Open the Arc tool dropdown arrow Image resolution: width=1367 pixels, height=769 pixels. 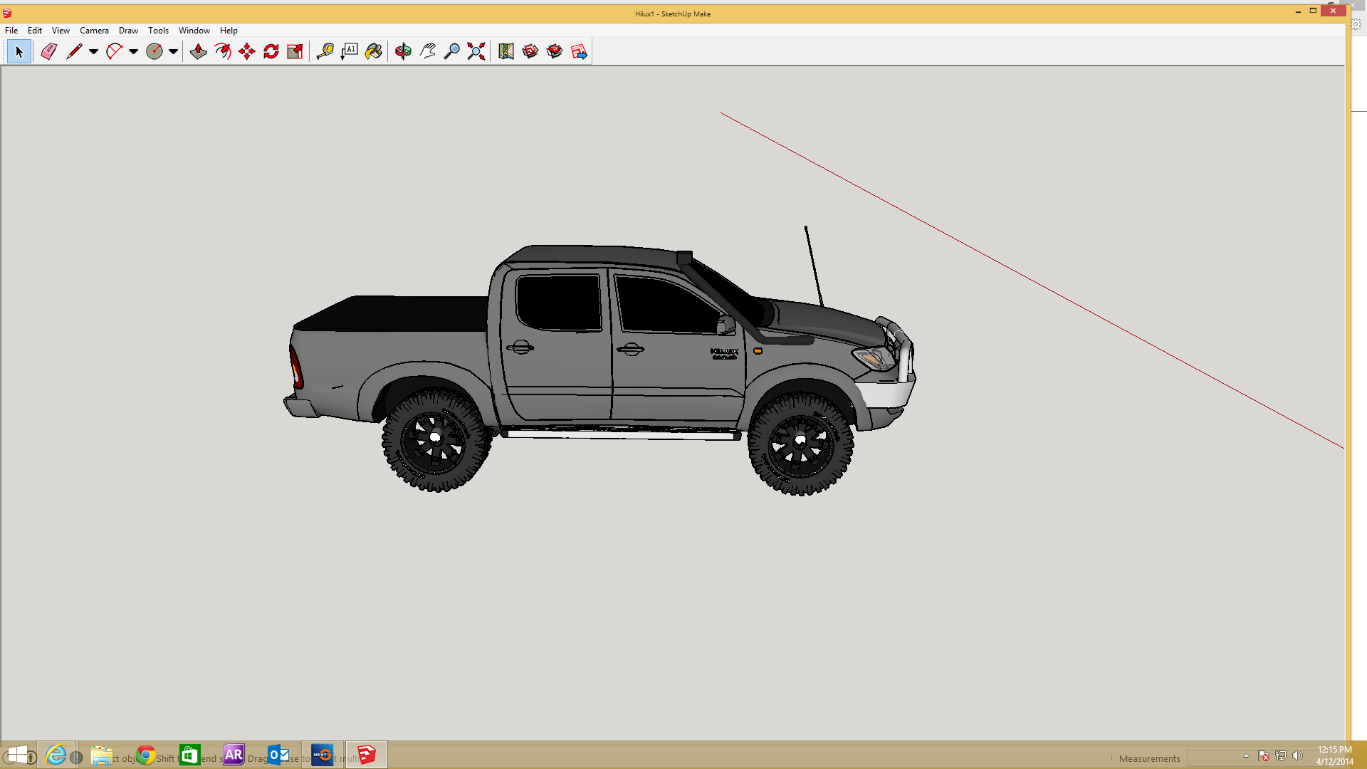tap(133, 51)
